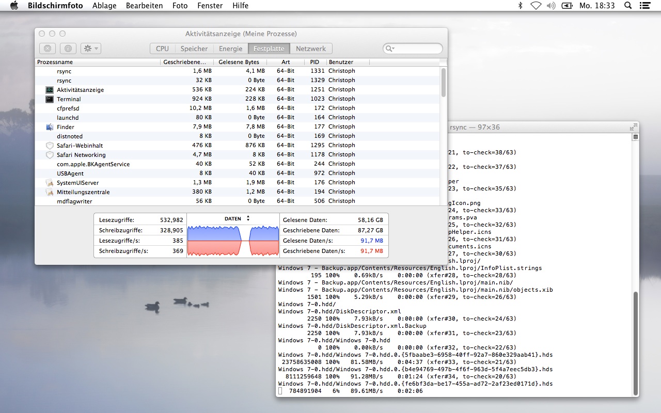
Task: Select the rsync row with PID 1329
Action: click(x=237, y=81)
